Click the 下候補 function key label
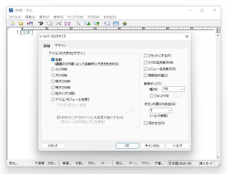Viewport: 227px width, 174px height. 39,163
